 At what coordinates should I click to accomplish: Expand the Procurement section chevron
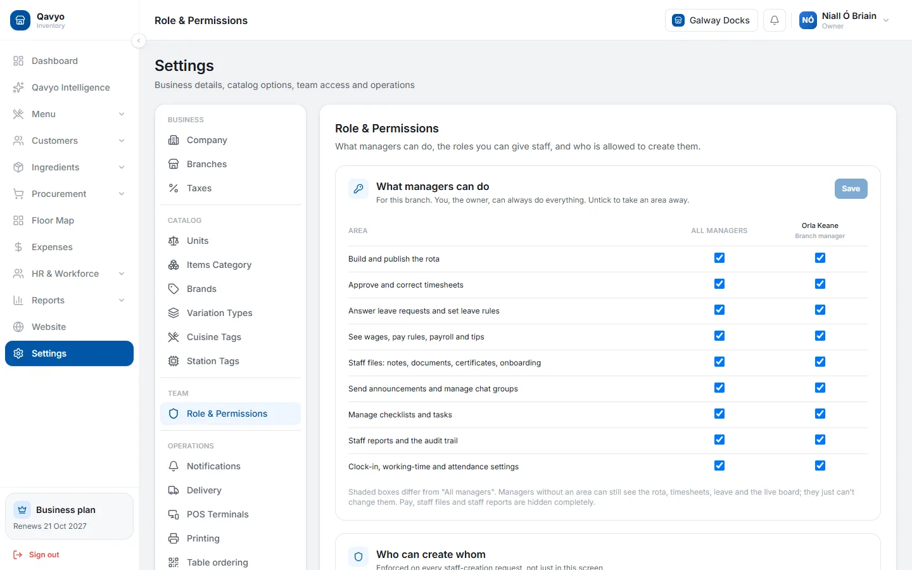(x=122, y=194)
